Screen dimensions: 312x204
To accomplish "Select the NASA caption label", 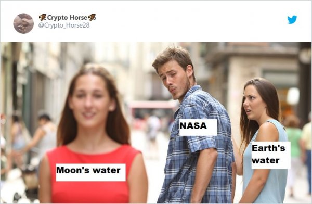I will tap(198, 127).
